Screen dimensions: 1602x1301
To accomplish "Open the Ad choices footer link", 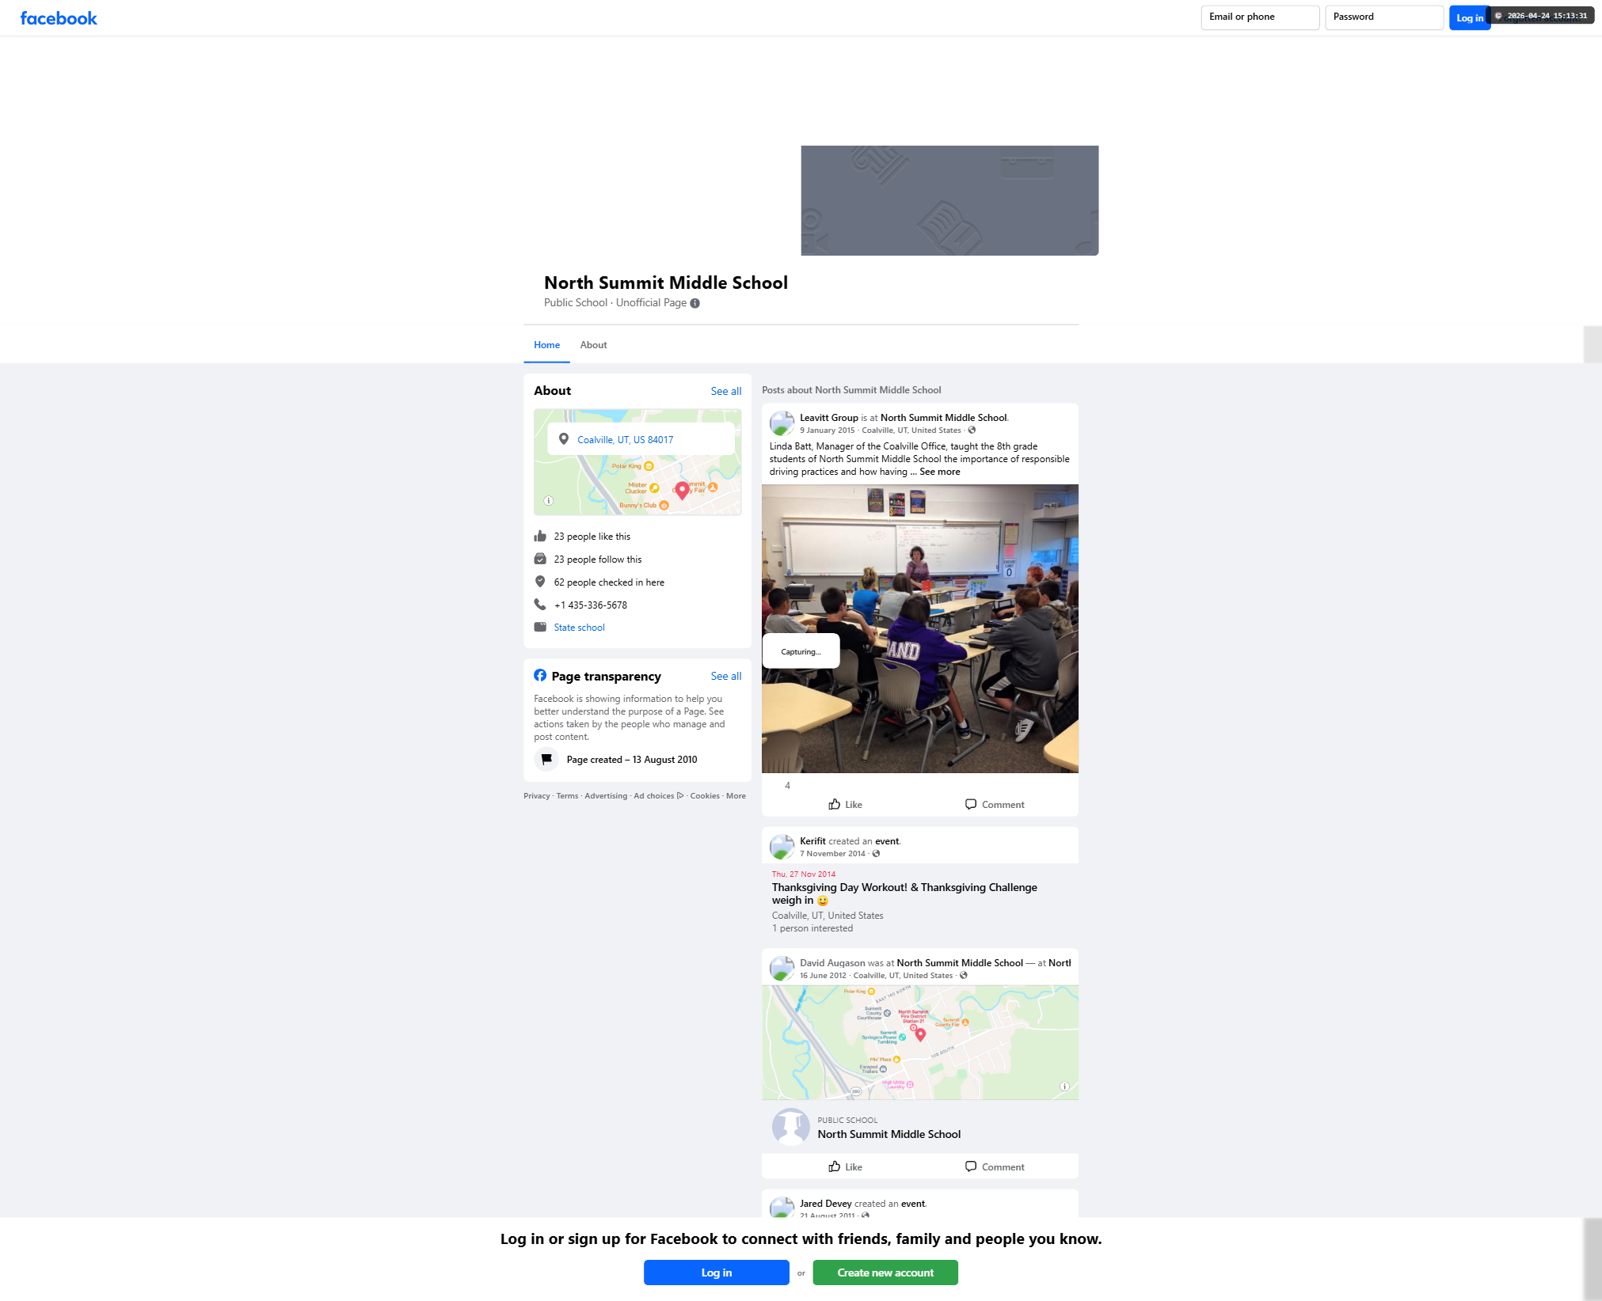I will 658,796.
